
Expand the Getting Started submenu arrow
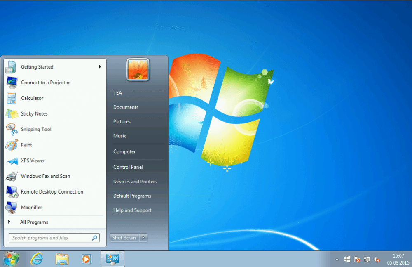pos(100,67)
